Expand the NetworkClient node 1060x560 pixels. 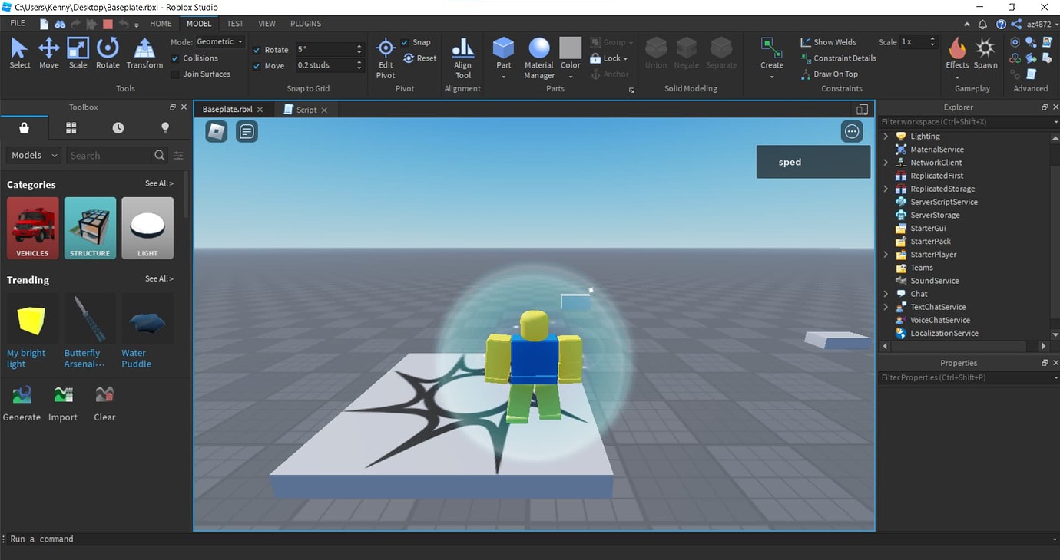(886, 163)
